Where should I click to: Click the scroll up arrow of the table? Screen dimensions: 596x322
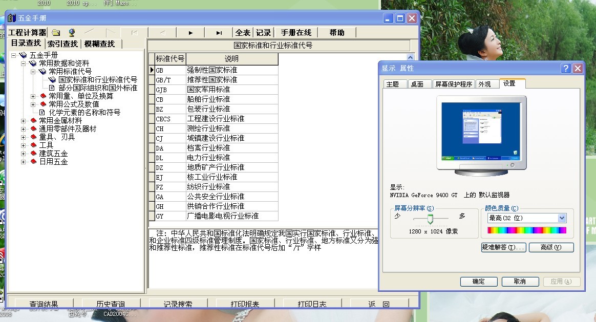[410, 57]
